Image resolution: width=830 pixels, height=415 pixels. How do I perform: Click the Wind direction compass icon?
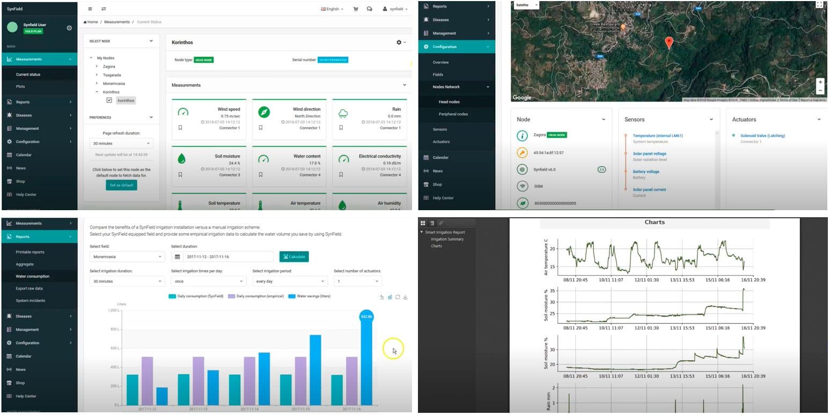coord(263,112)
